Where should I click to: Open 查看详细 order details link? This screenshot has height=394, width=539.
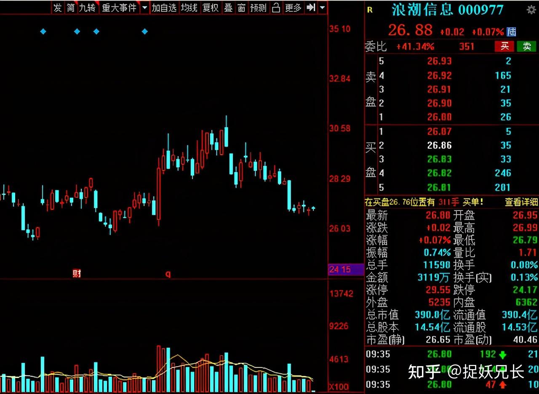[x=521, y=202]
